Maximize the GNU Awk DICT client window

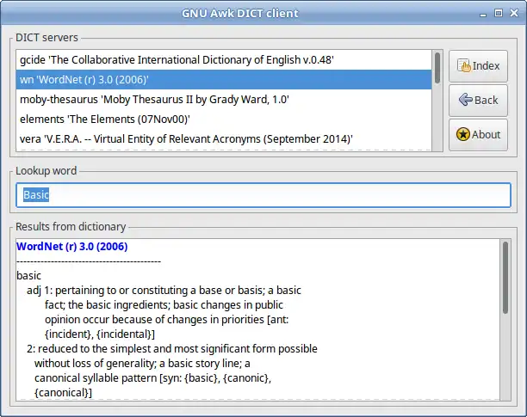(499, 13)
